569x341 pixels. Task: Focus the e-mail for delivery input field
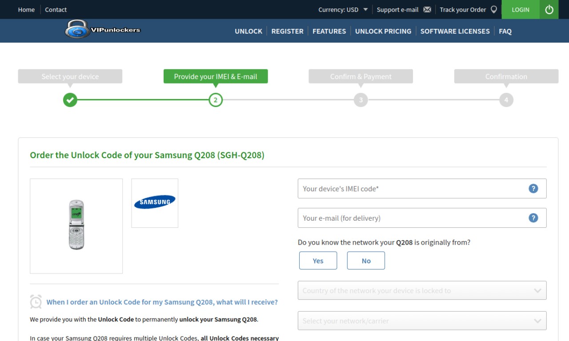point(422,218)
